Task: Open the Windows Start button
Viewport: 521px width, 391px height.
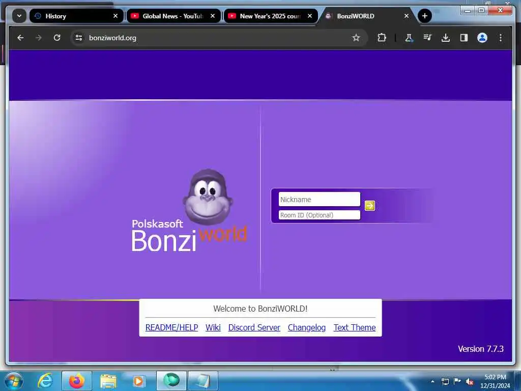Action: pos(14,381)
